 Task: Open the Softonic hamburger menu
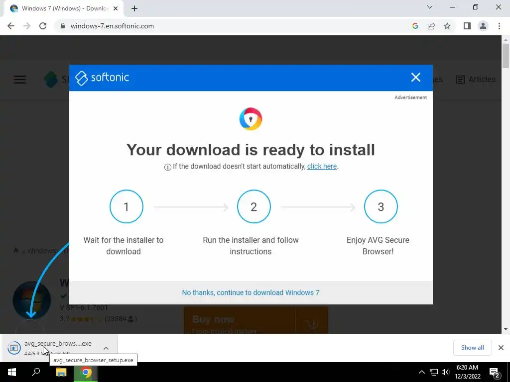click(x=20, y=80)
